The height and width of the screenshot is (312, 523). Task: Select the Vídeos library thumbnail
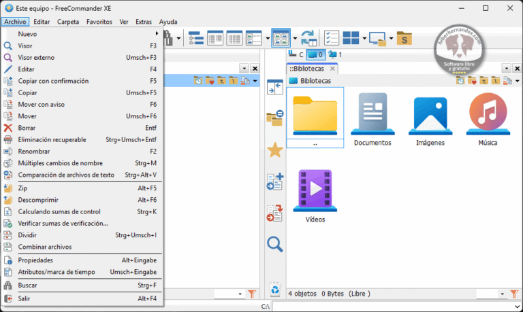click(315, 196)
